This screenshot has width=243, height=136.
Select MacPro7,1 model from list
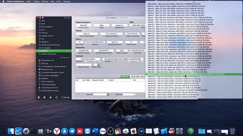(194, 90)
